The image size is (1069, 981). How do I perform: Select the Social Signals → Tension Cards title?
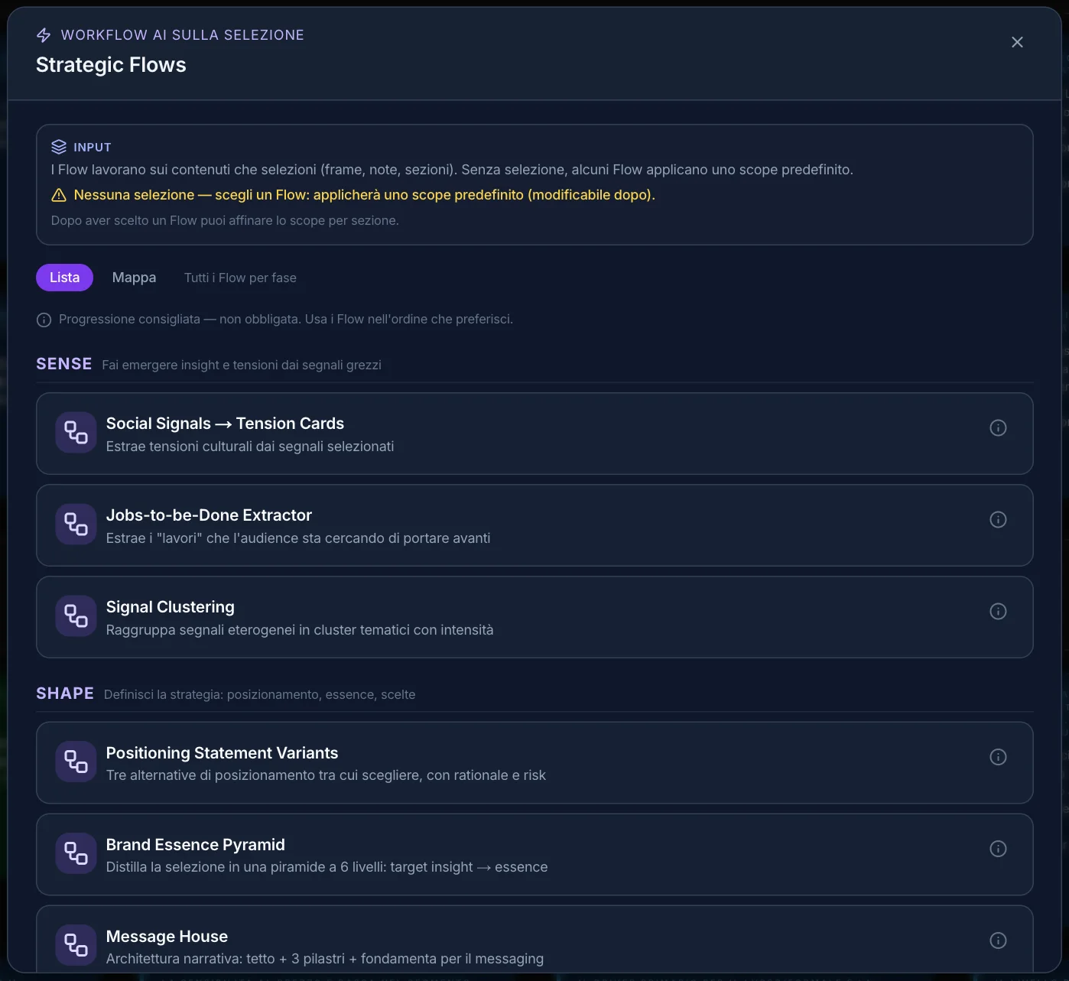coord(225,424)
